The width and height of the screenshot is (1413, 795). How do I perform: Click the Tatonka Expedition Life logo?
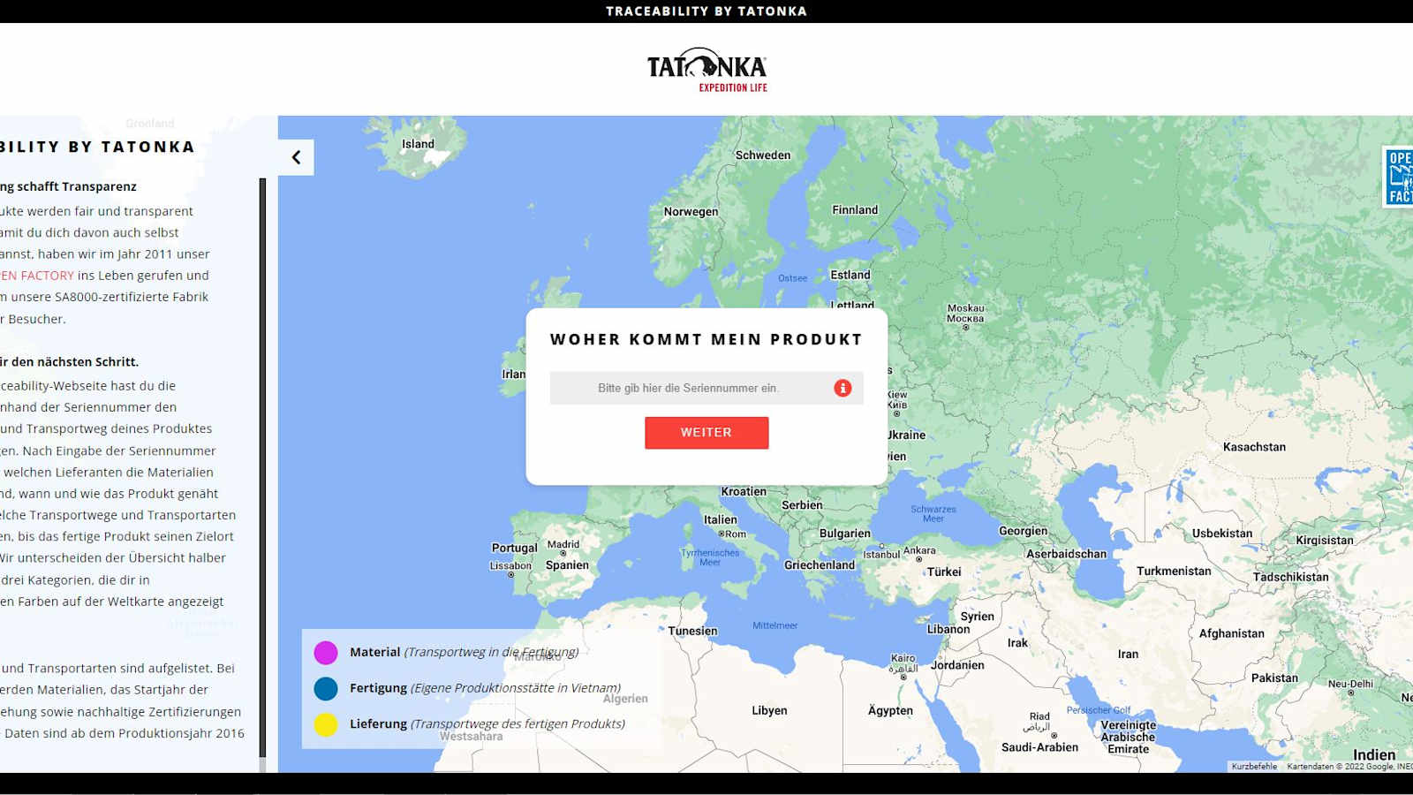pyautogui.click(x=706, y=69)
